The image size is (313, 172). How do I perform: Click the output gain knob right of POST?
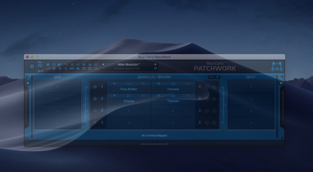[x=281, y=83]
